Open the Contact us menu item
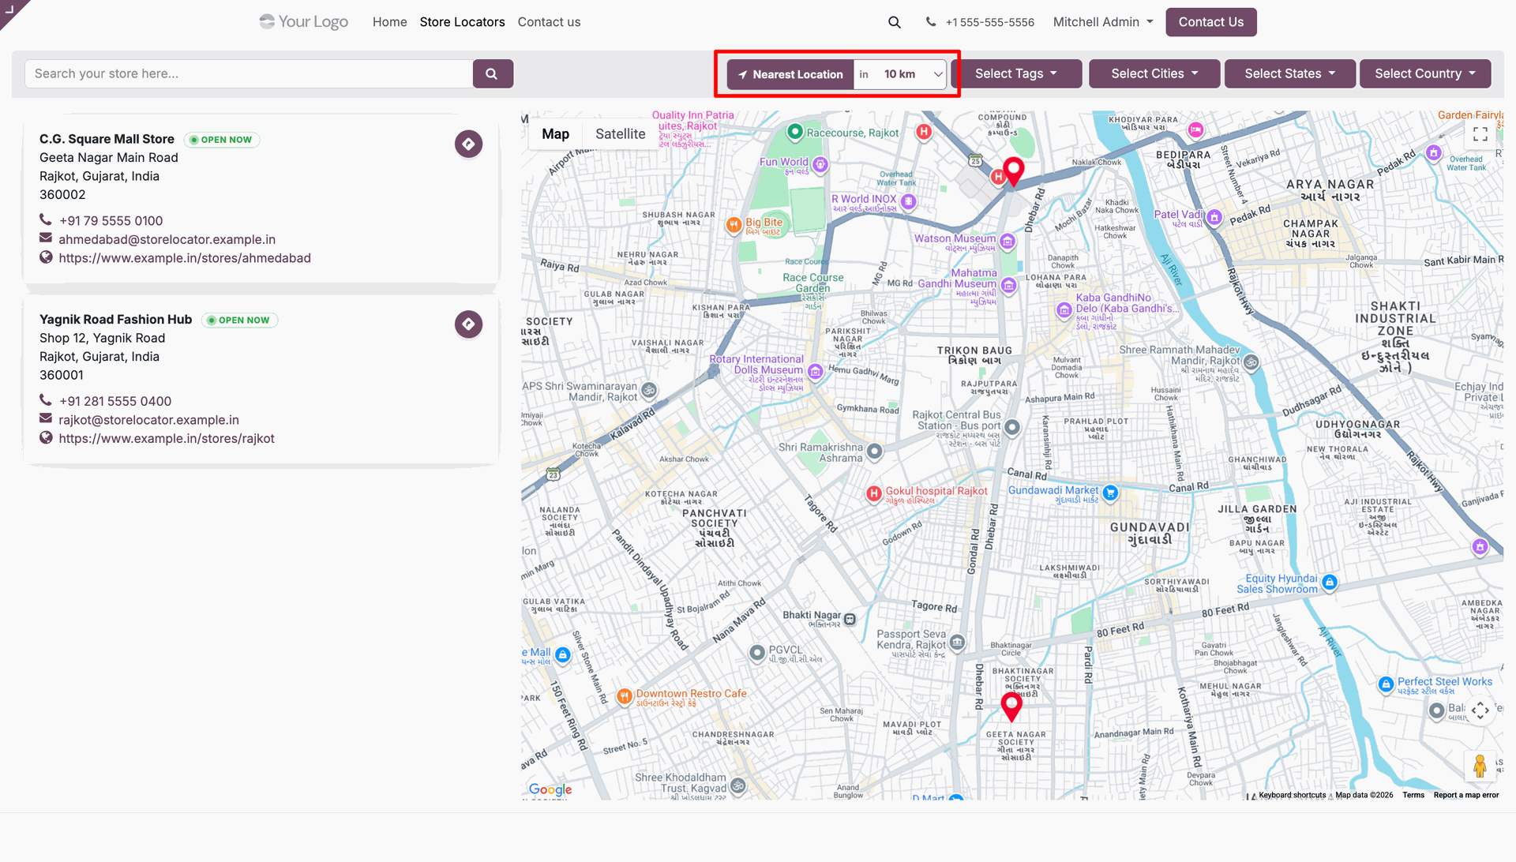This screenshot has height=862, width=1516. (549, 22)
